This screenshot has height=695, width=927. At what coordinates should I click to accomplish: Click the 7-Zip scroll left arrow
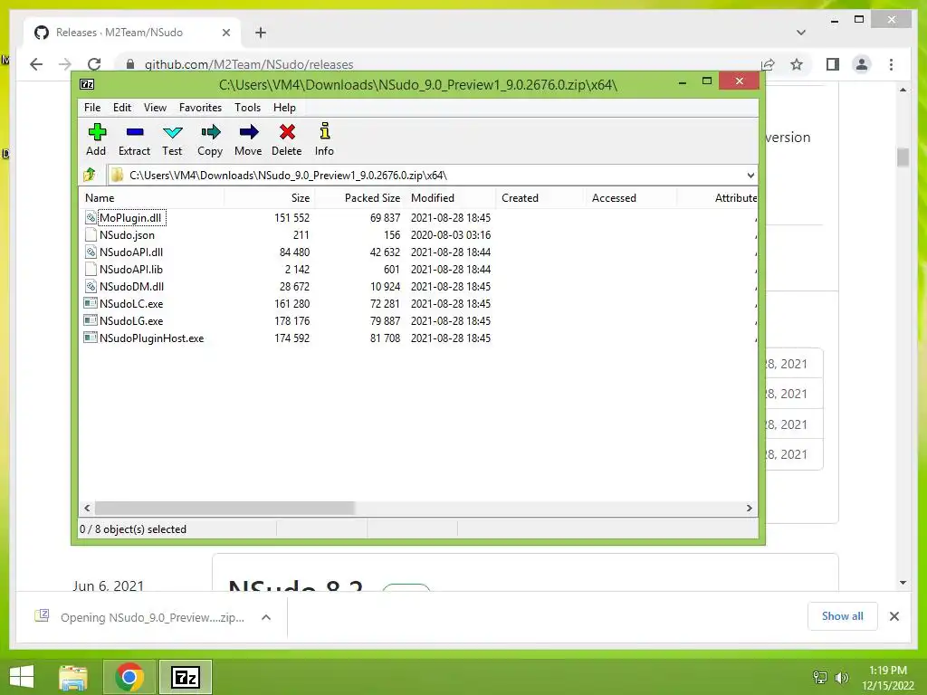pos(87,509)
